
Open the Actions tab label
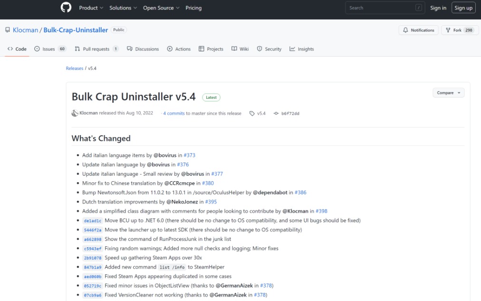(183, 49)
